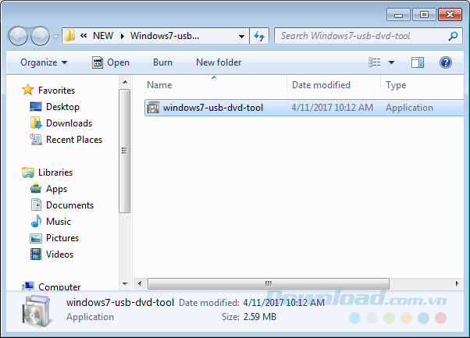The image size is (470, 338).
Task: Click the Downloads folder icon
Action: coord(36,123)
